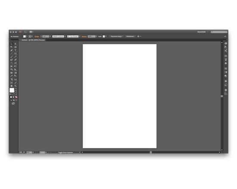237x189 pixels.
Task: Select the Type tool
Action: [x=16, y=50]
